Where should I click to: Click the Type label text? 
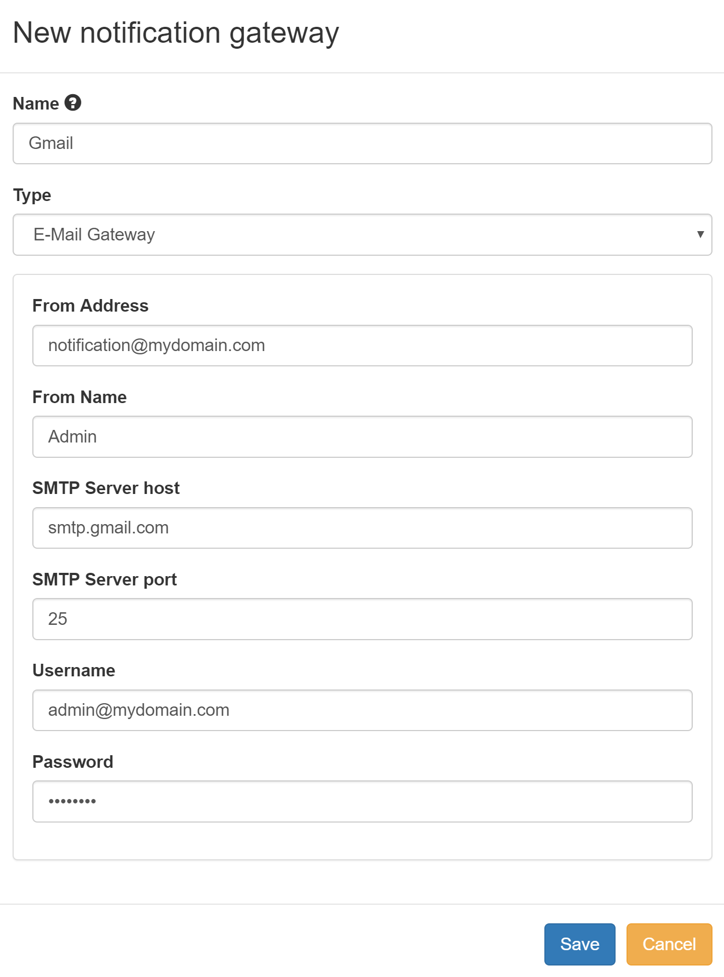tap(32, 196)
